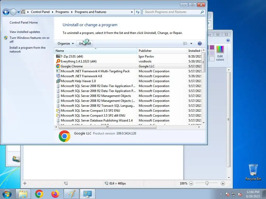Click the 7-Zip program icon

click(58, 56)
